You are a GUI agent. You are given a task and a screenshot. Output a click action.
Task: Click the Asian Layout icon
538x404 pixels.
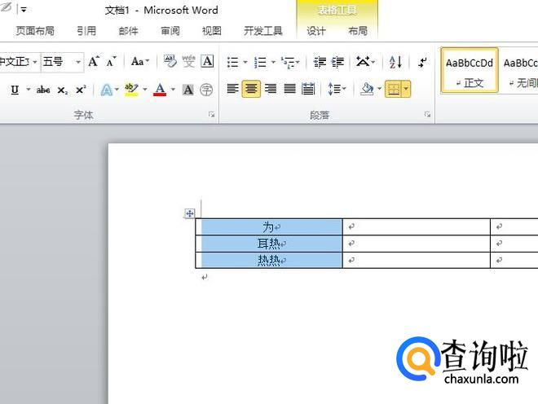[363, 62]
